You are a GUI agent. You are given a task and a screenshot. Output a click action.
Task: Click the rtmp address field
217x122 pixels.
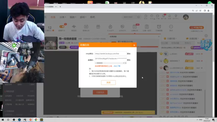[110, 54]
